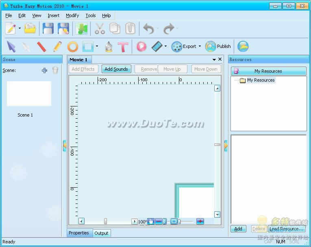The height and width of the screenshot is (247, 311).
Task: Click the Remove button
Action: coord(146,69)
